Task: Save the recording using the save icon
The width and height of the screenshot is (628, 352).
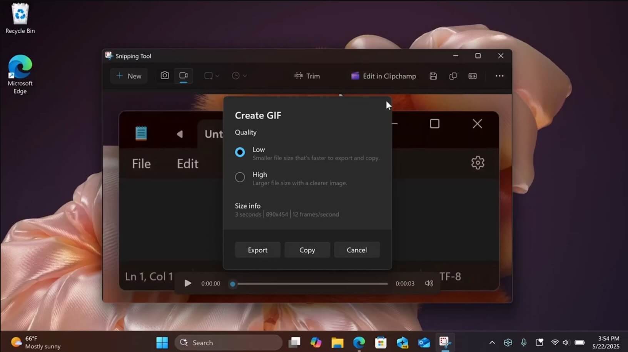Action: 433,76
